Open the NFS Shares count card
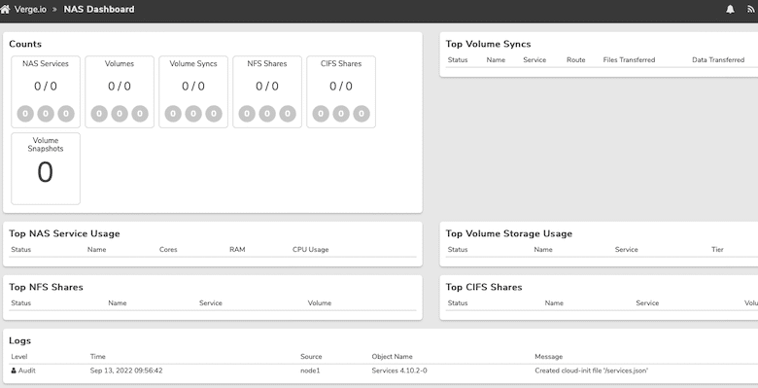This screenshot has width=758, height=388. point(267,92)
